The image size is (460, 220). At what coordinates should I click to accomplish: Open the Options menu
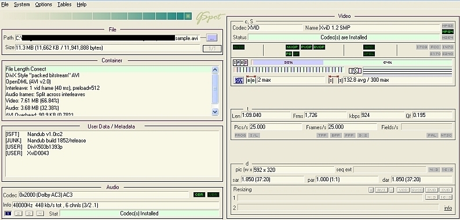(x=43, y=5)
